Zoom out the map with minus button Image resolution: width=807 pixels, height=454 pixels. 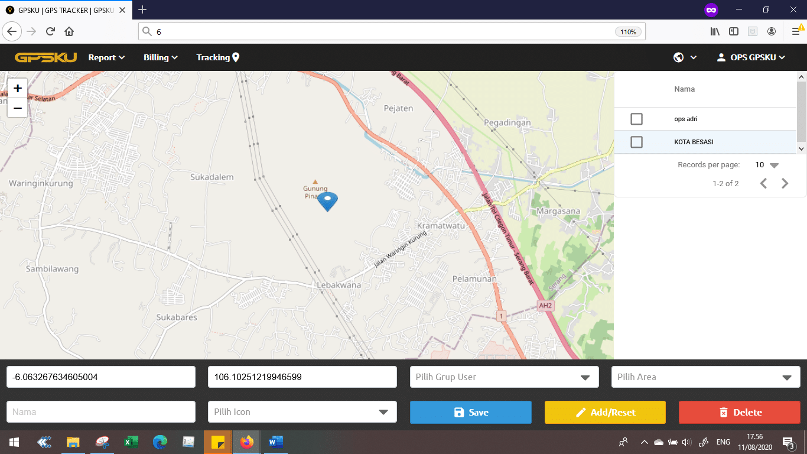coord(18,108)
